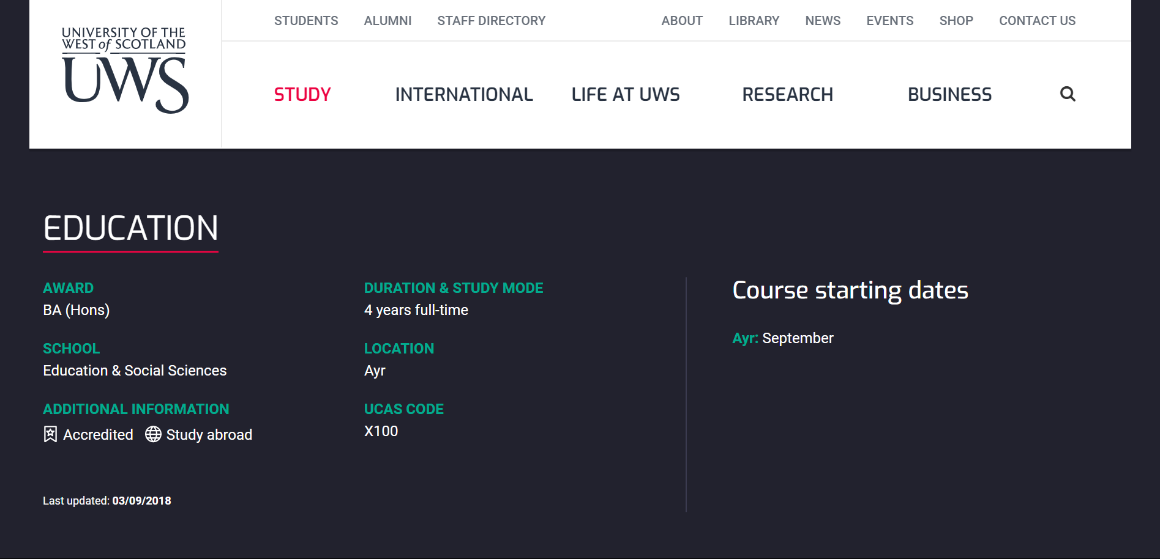Open the Study main menu
The width and height of the screenshot is (1160, 559).
coord(302,95)
